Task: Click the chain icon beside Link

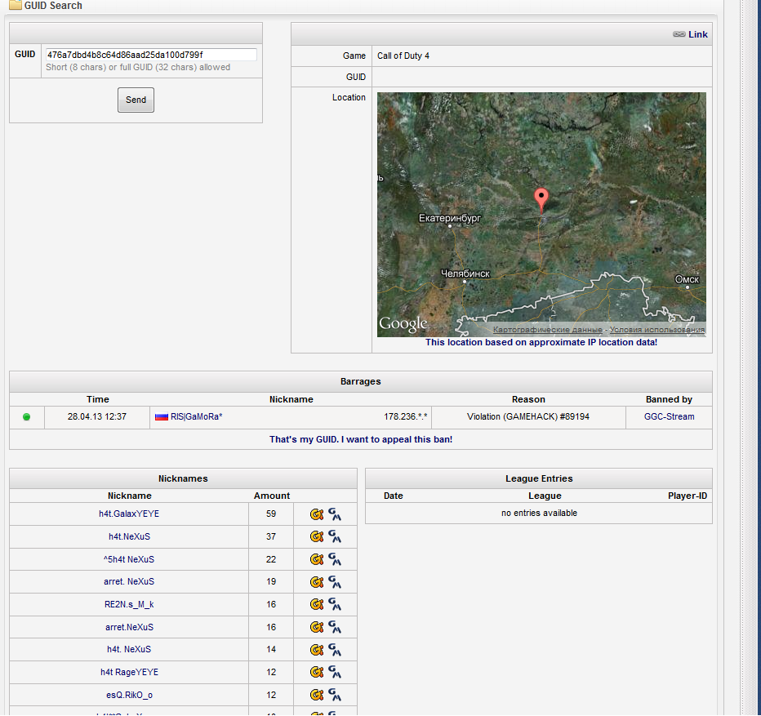Action: click(x=679, y=34)
